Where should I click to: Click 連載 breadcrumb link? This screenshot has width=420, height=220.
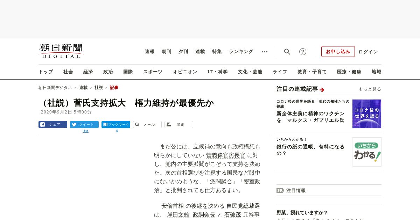pos(83,88)
